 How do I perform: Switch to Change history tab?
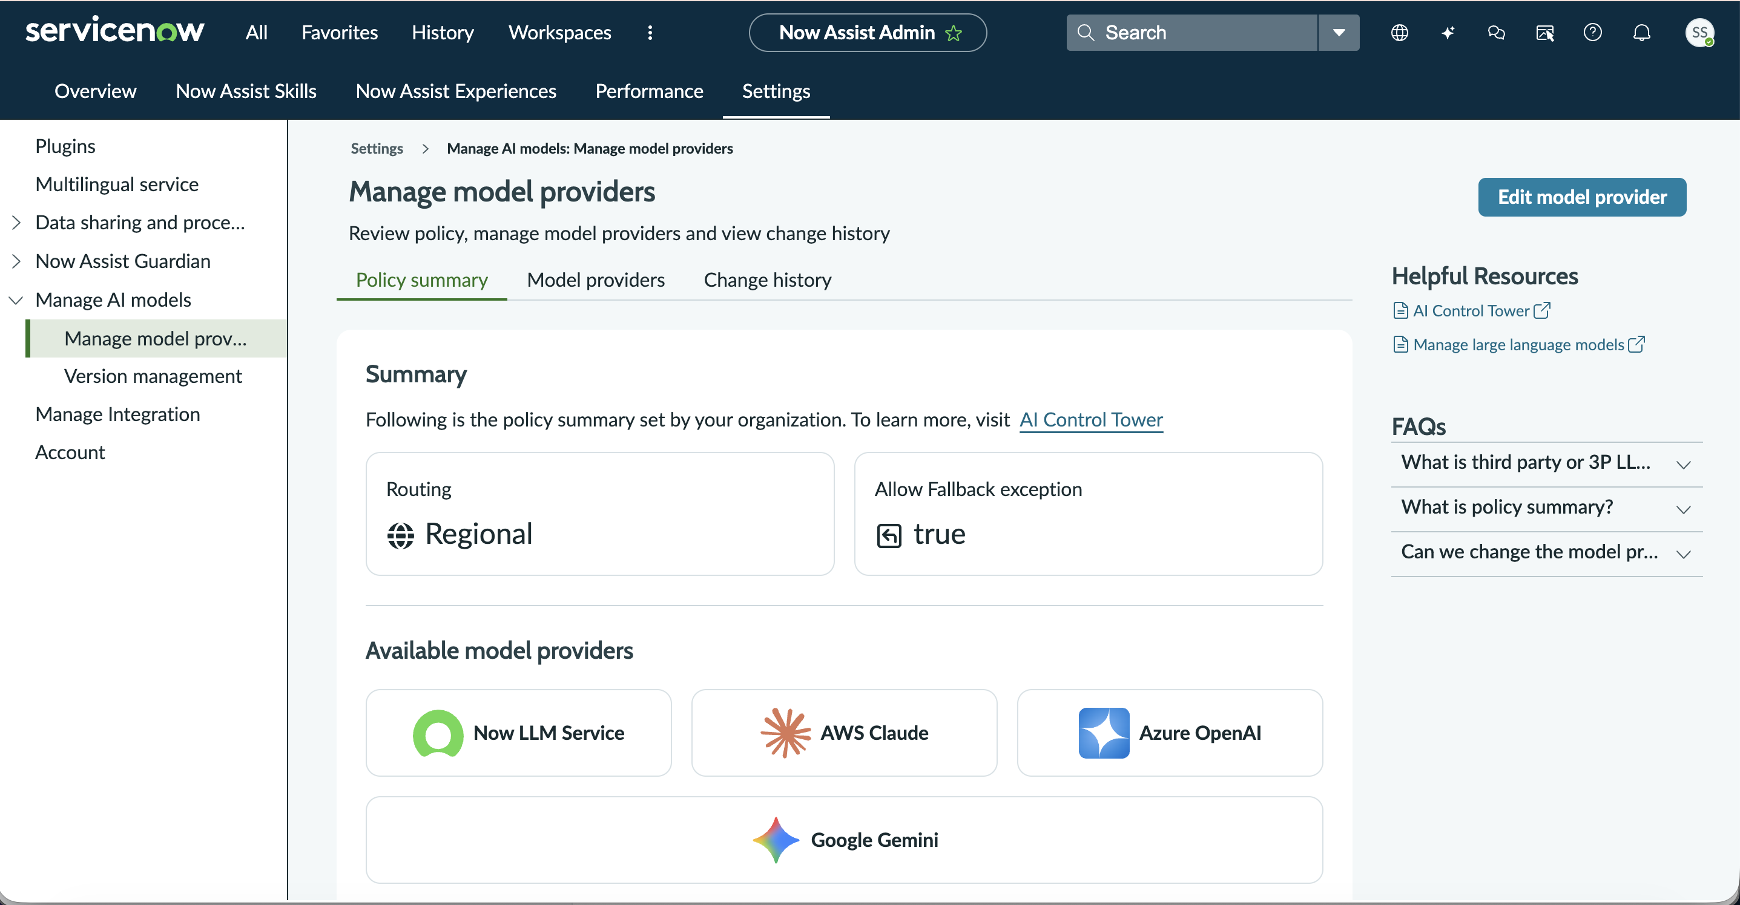[x=767, y=279]
